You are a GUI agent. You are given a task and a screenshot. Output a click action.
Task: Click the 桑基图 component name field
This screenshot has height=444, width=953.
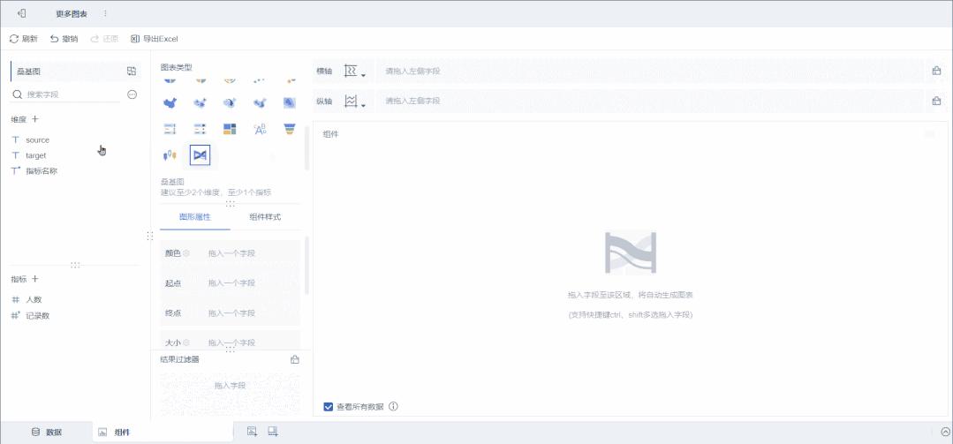click(x=65, y=71)
